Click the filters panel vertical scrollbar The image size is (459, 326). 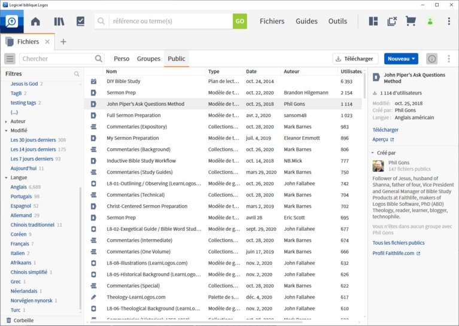[80, 248]
